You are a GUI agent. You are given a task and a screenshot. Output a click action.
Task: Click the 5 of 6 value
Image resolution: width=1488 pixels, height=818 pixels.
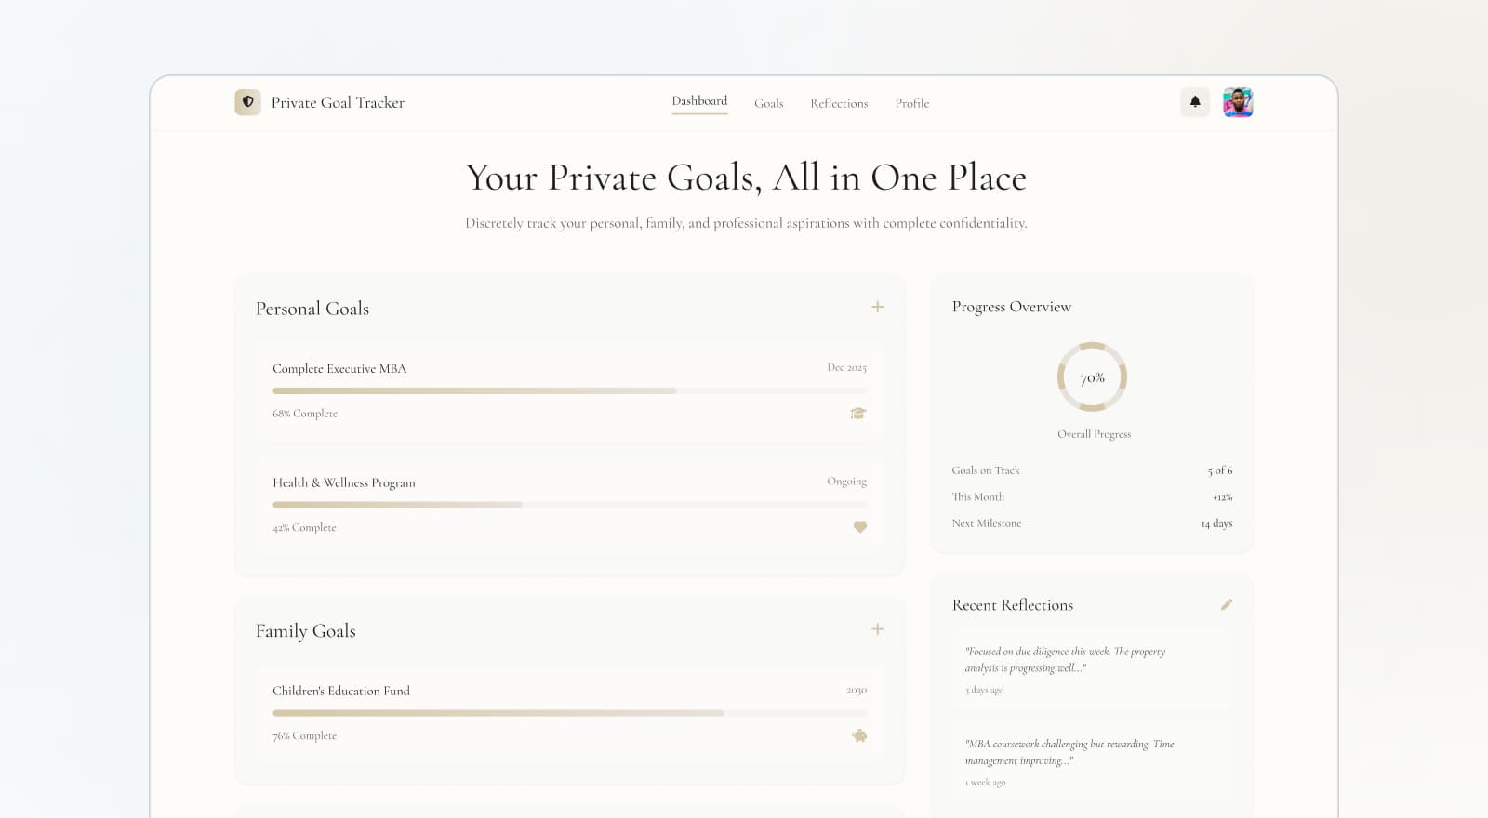(x=1220, y=470)
